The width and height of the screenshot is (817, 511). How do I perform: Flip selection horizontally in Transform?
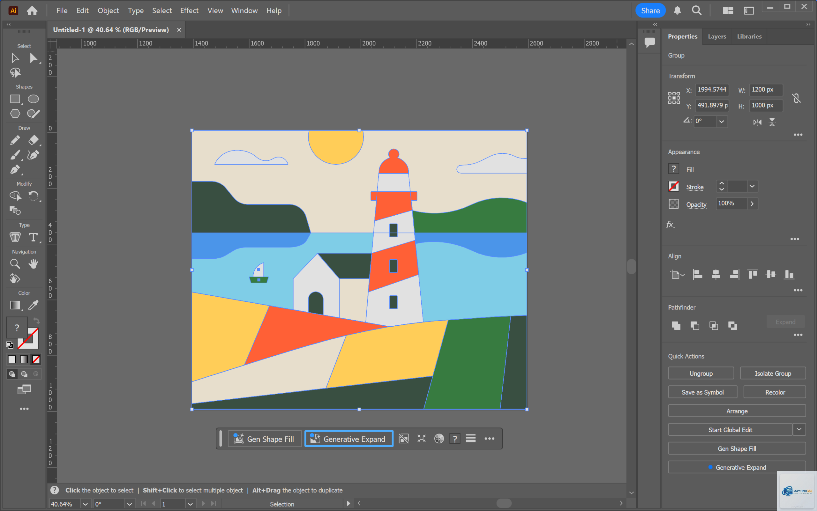[x=757, y=122]
